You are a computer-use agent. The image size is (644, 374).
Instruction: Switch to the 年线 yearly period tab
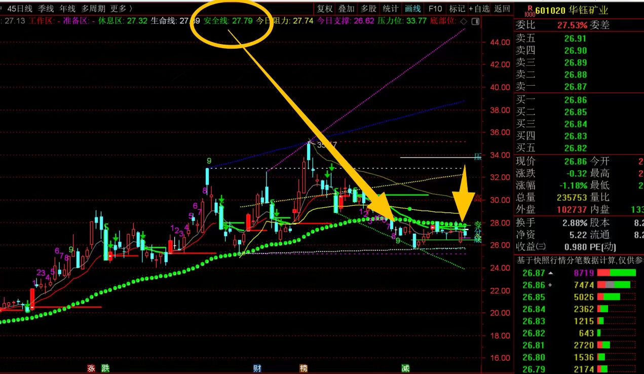(x=67, y=9)
